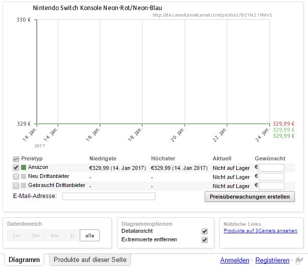Screen dimensions: 308x268
Task: Switch to the Diagramm tab
Action: pyautogui.click(x=24, y=260)
